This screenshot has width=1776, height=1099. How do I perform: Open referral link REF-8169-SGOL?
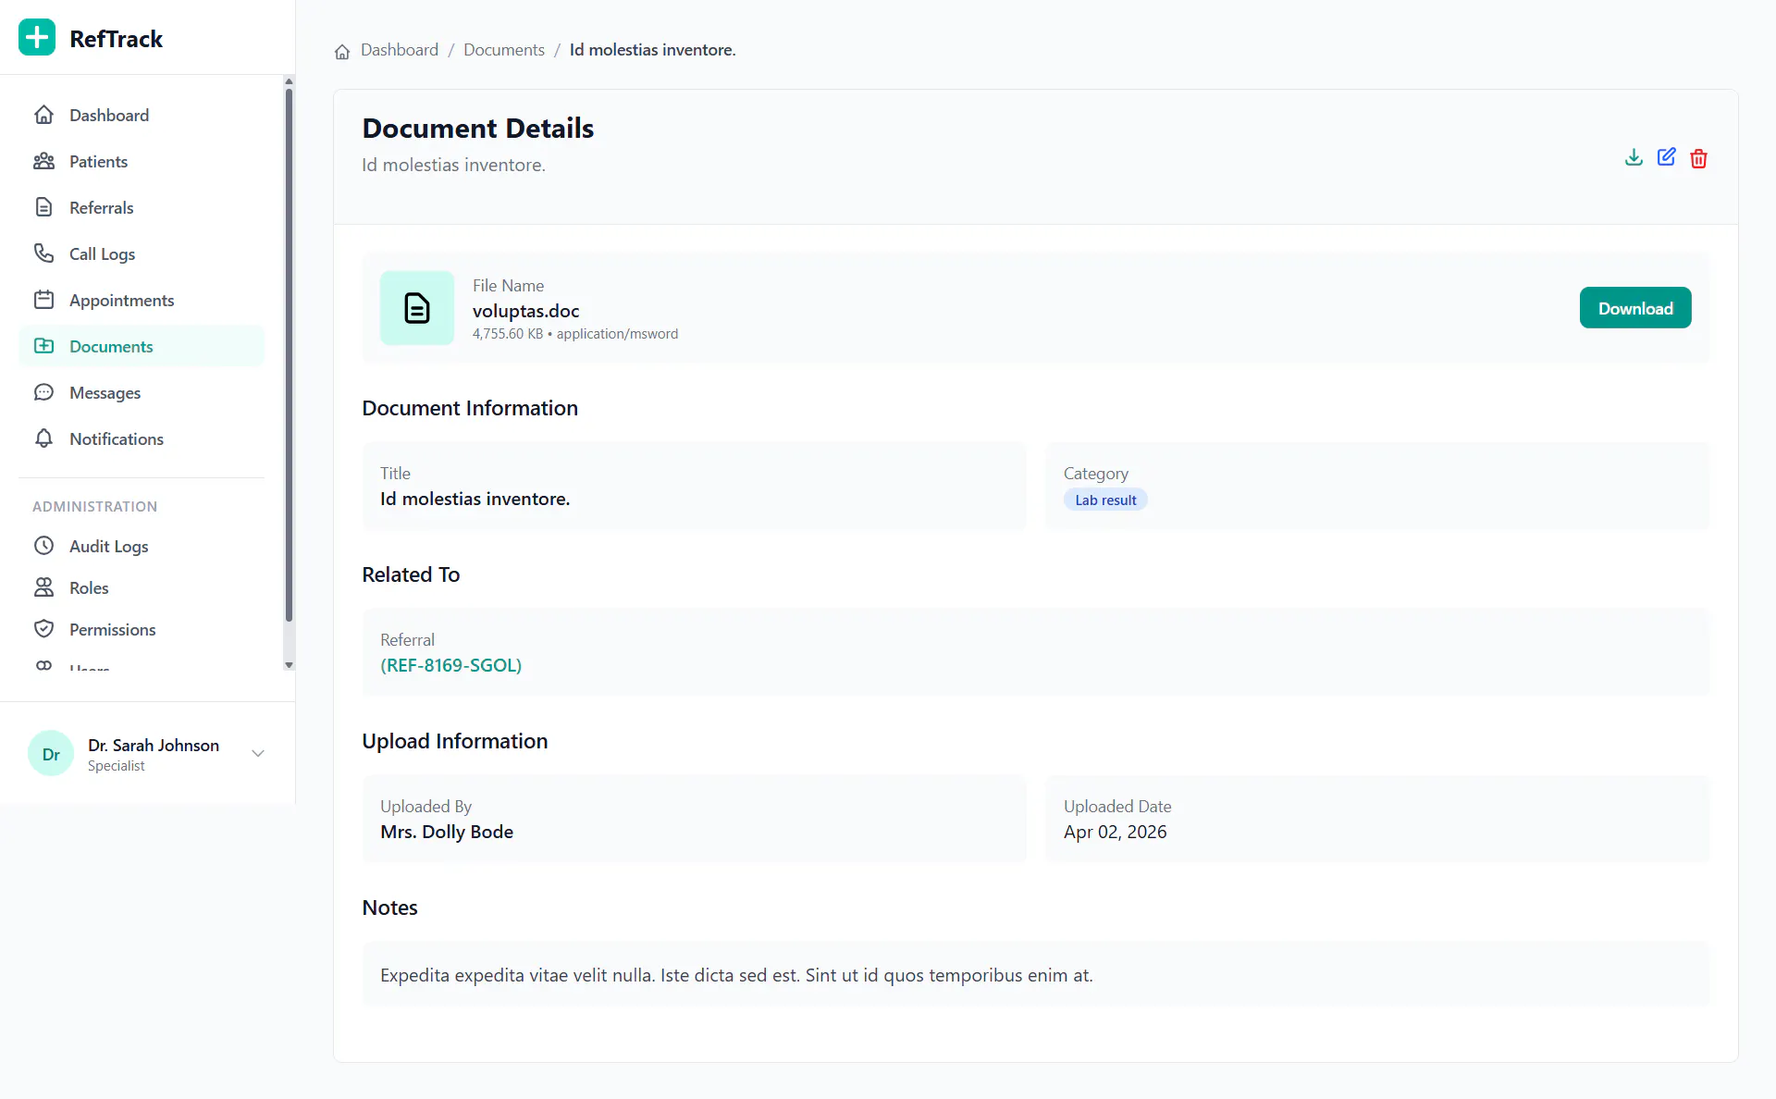tap(451, 665)
